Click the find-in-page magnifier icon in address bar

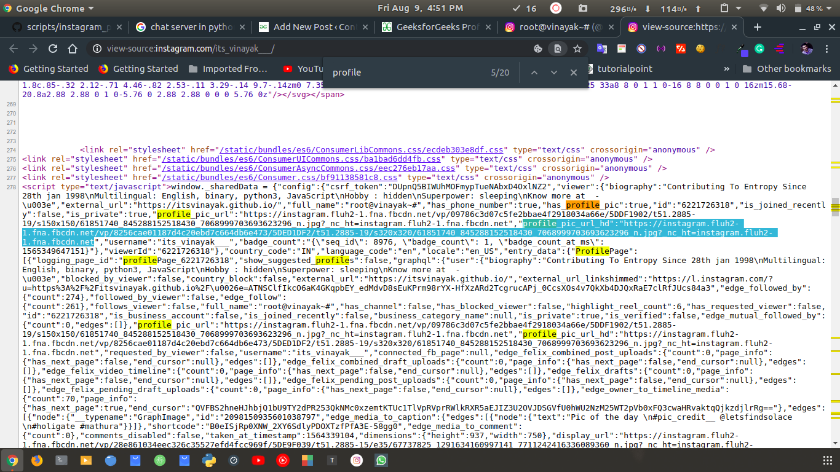point(558,49)
